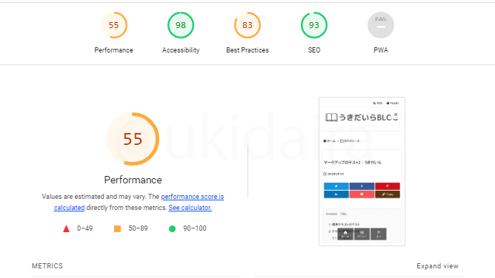
Task: Click the orange square 50–89 legend icon
Action: pos(117,228)
